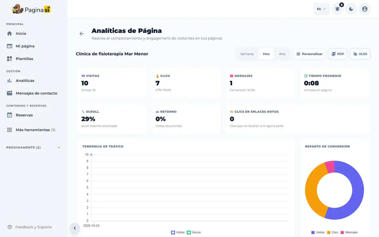This screenshot has height=237, width=379.
Task: Click the "CTR: 70.0%" value
Action: coord(163,90)
